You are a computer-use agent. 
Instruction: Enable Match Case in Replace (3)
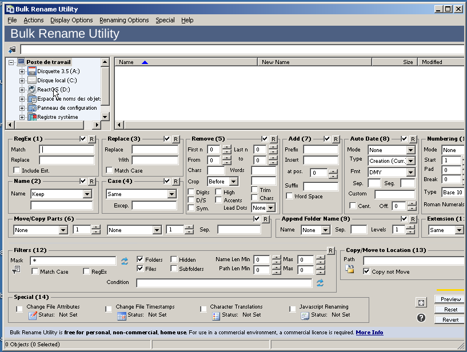109,170
